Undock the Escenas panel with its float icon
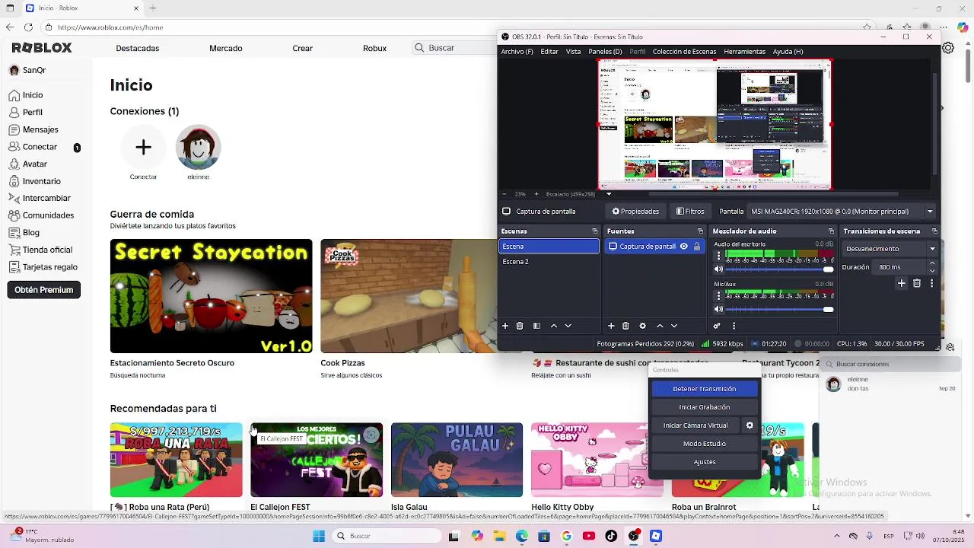 (595, 231)
